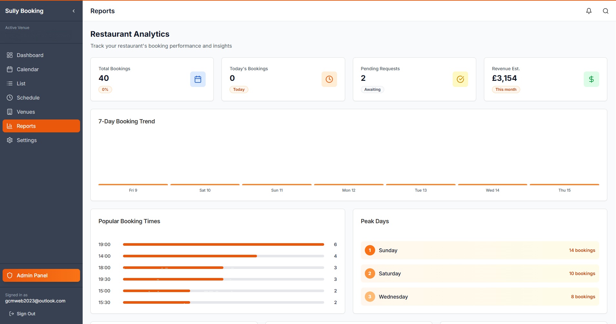616x324 pixels.
Task: Click the notification bell icon
Action: 589,11
